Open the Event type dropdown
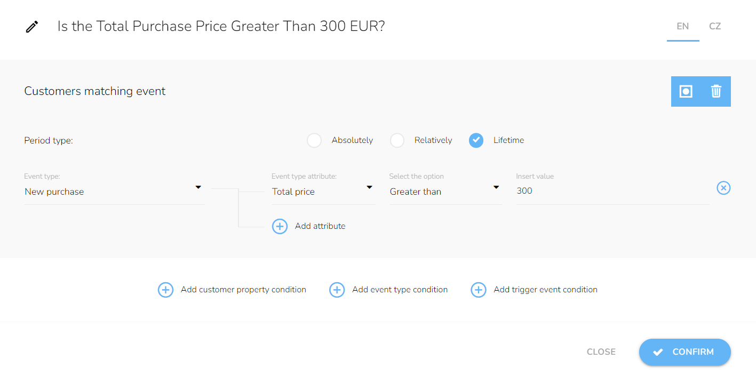 114,192
